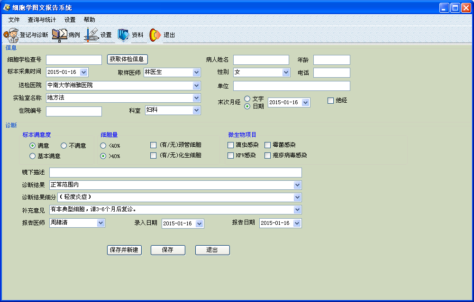Viewport: 474px width, 302px height.
Task: Toggle the (有/无)颈管细胞 checkbox
Action: 153,145
